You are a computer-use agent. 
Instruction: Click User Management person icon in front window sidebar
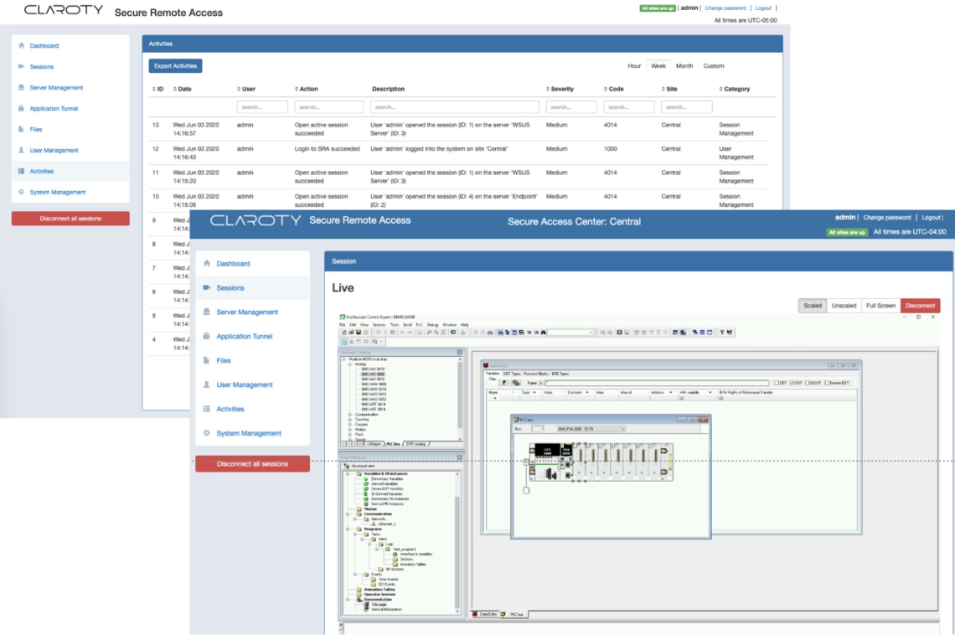point(206,385)
